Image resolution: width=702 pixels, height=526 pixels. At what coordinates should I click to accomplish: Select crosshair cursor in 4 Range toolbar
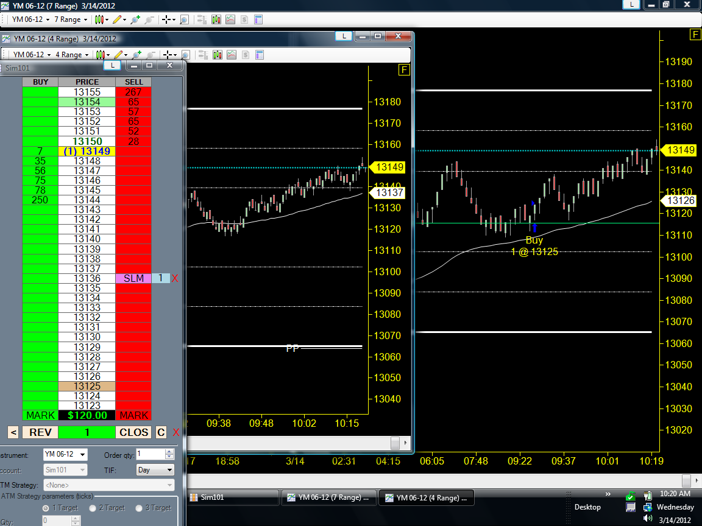(x=169, y=55)
